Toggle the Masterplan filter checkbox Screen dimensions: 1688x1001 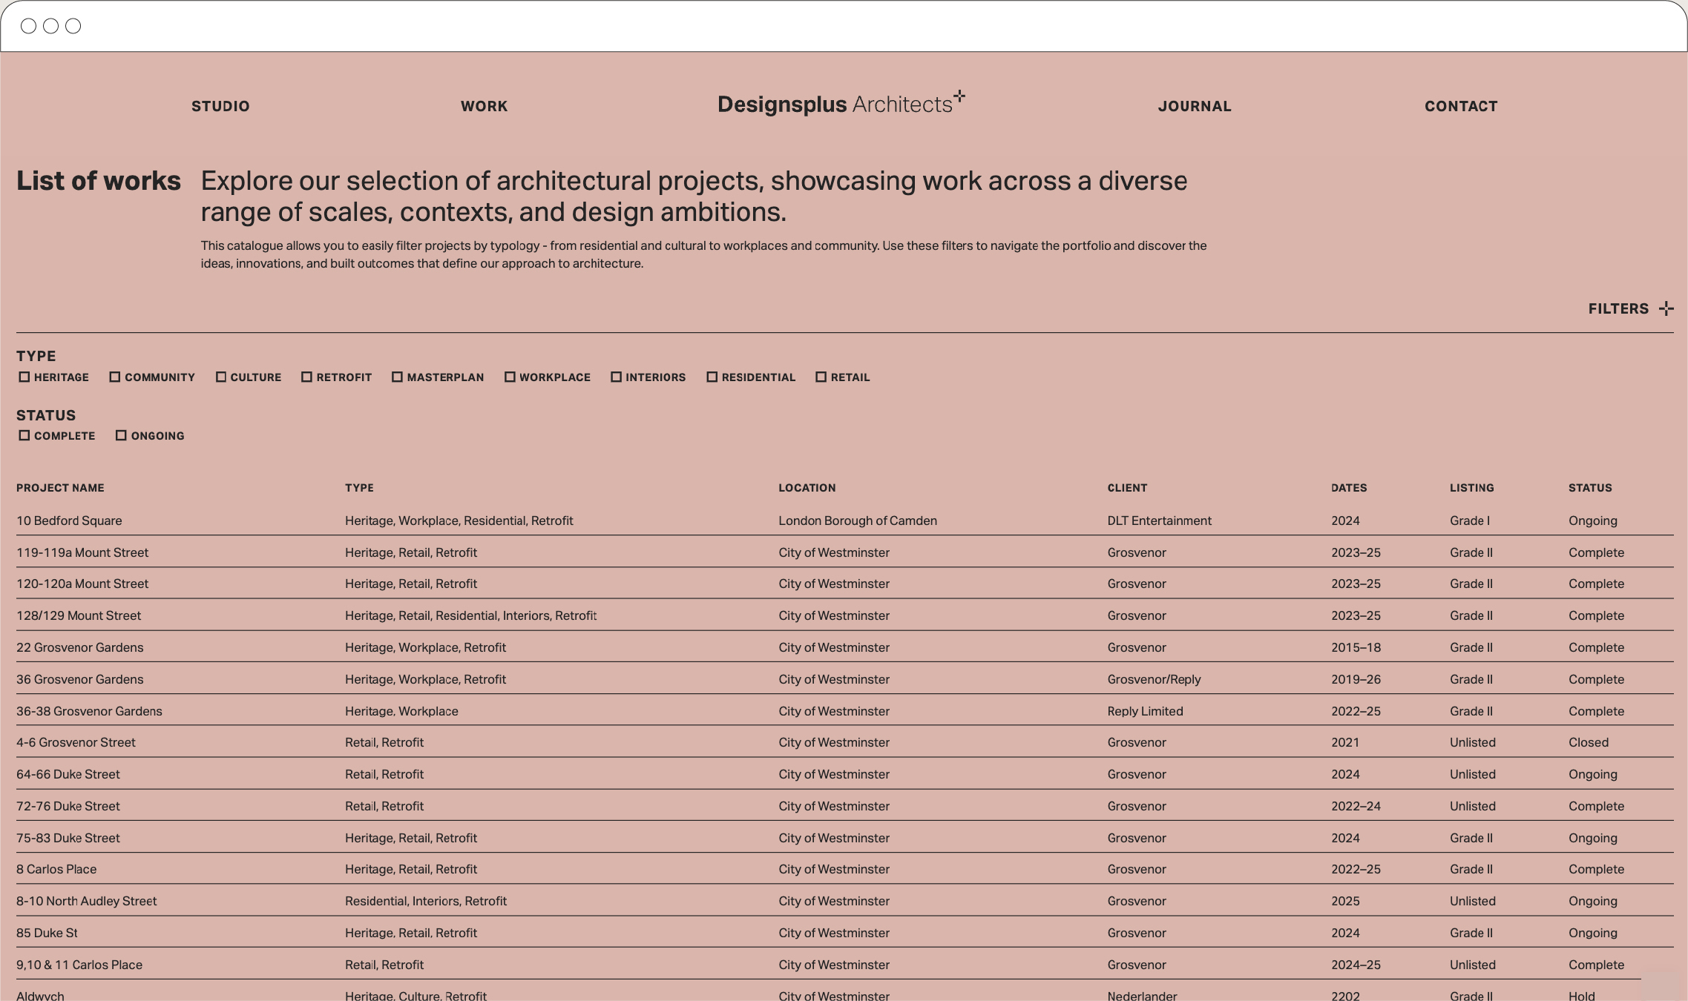pos(397,377)
